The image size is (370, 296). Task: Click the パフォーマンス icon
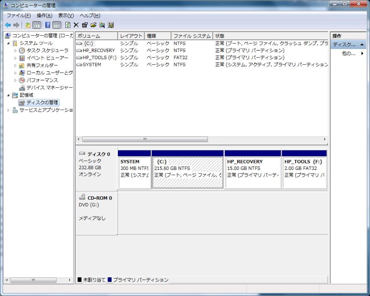[x=22, y=80]
